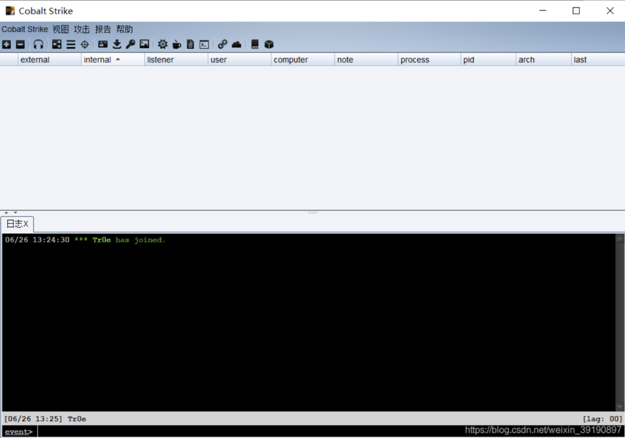This screenshot has width=625, height=438.
Task: Click the event log scrollbar down arrow
Action: click(x=619, y=407)
